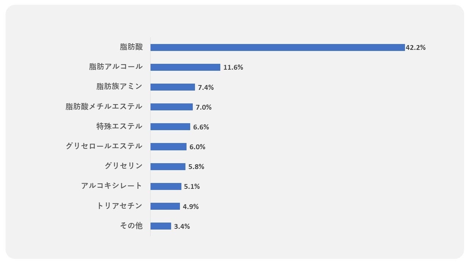
Task: Select the 6.6% value label
Action: [x=201, y=127]
